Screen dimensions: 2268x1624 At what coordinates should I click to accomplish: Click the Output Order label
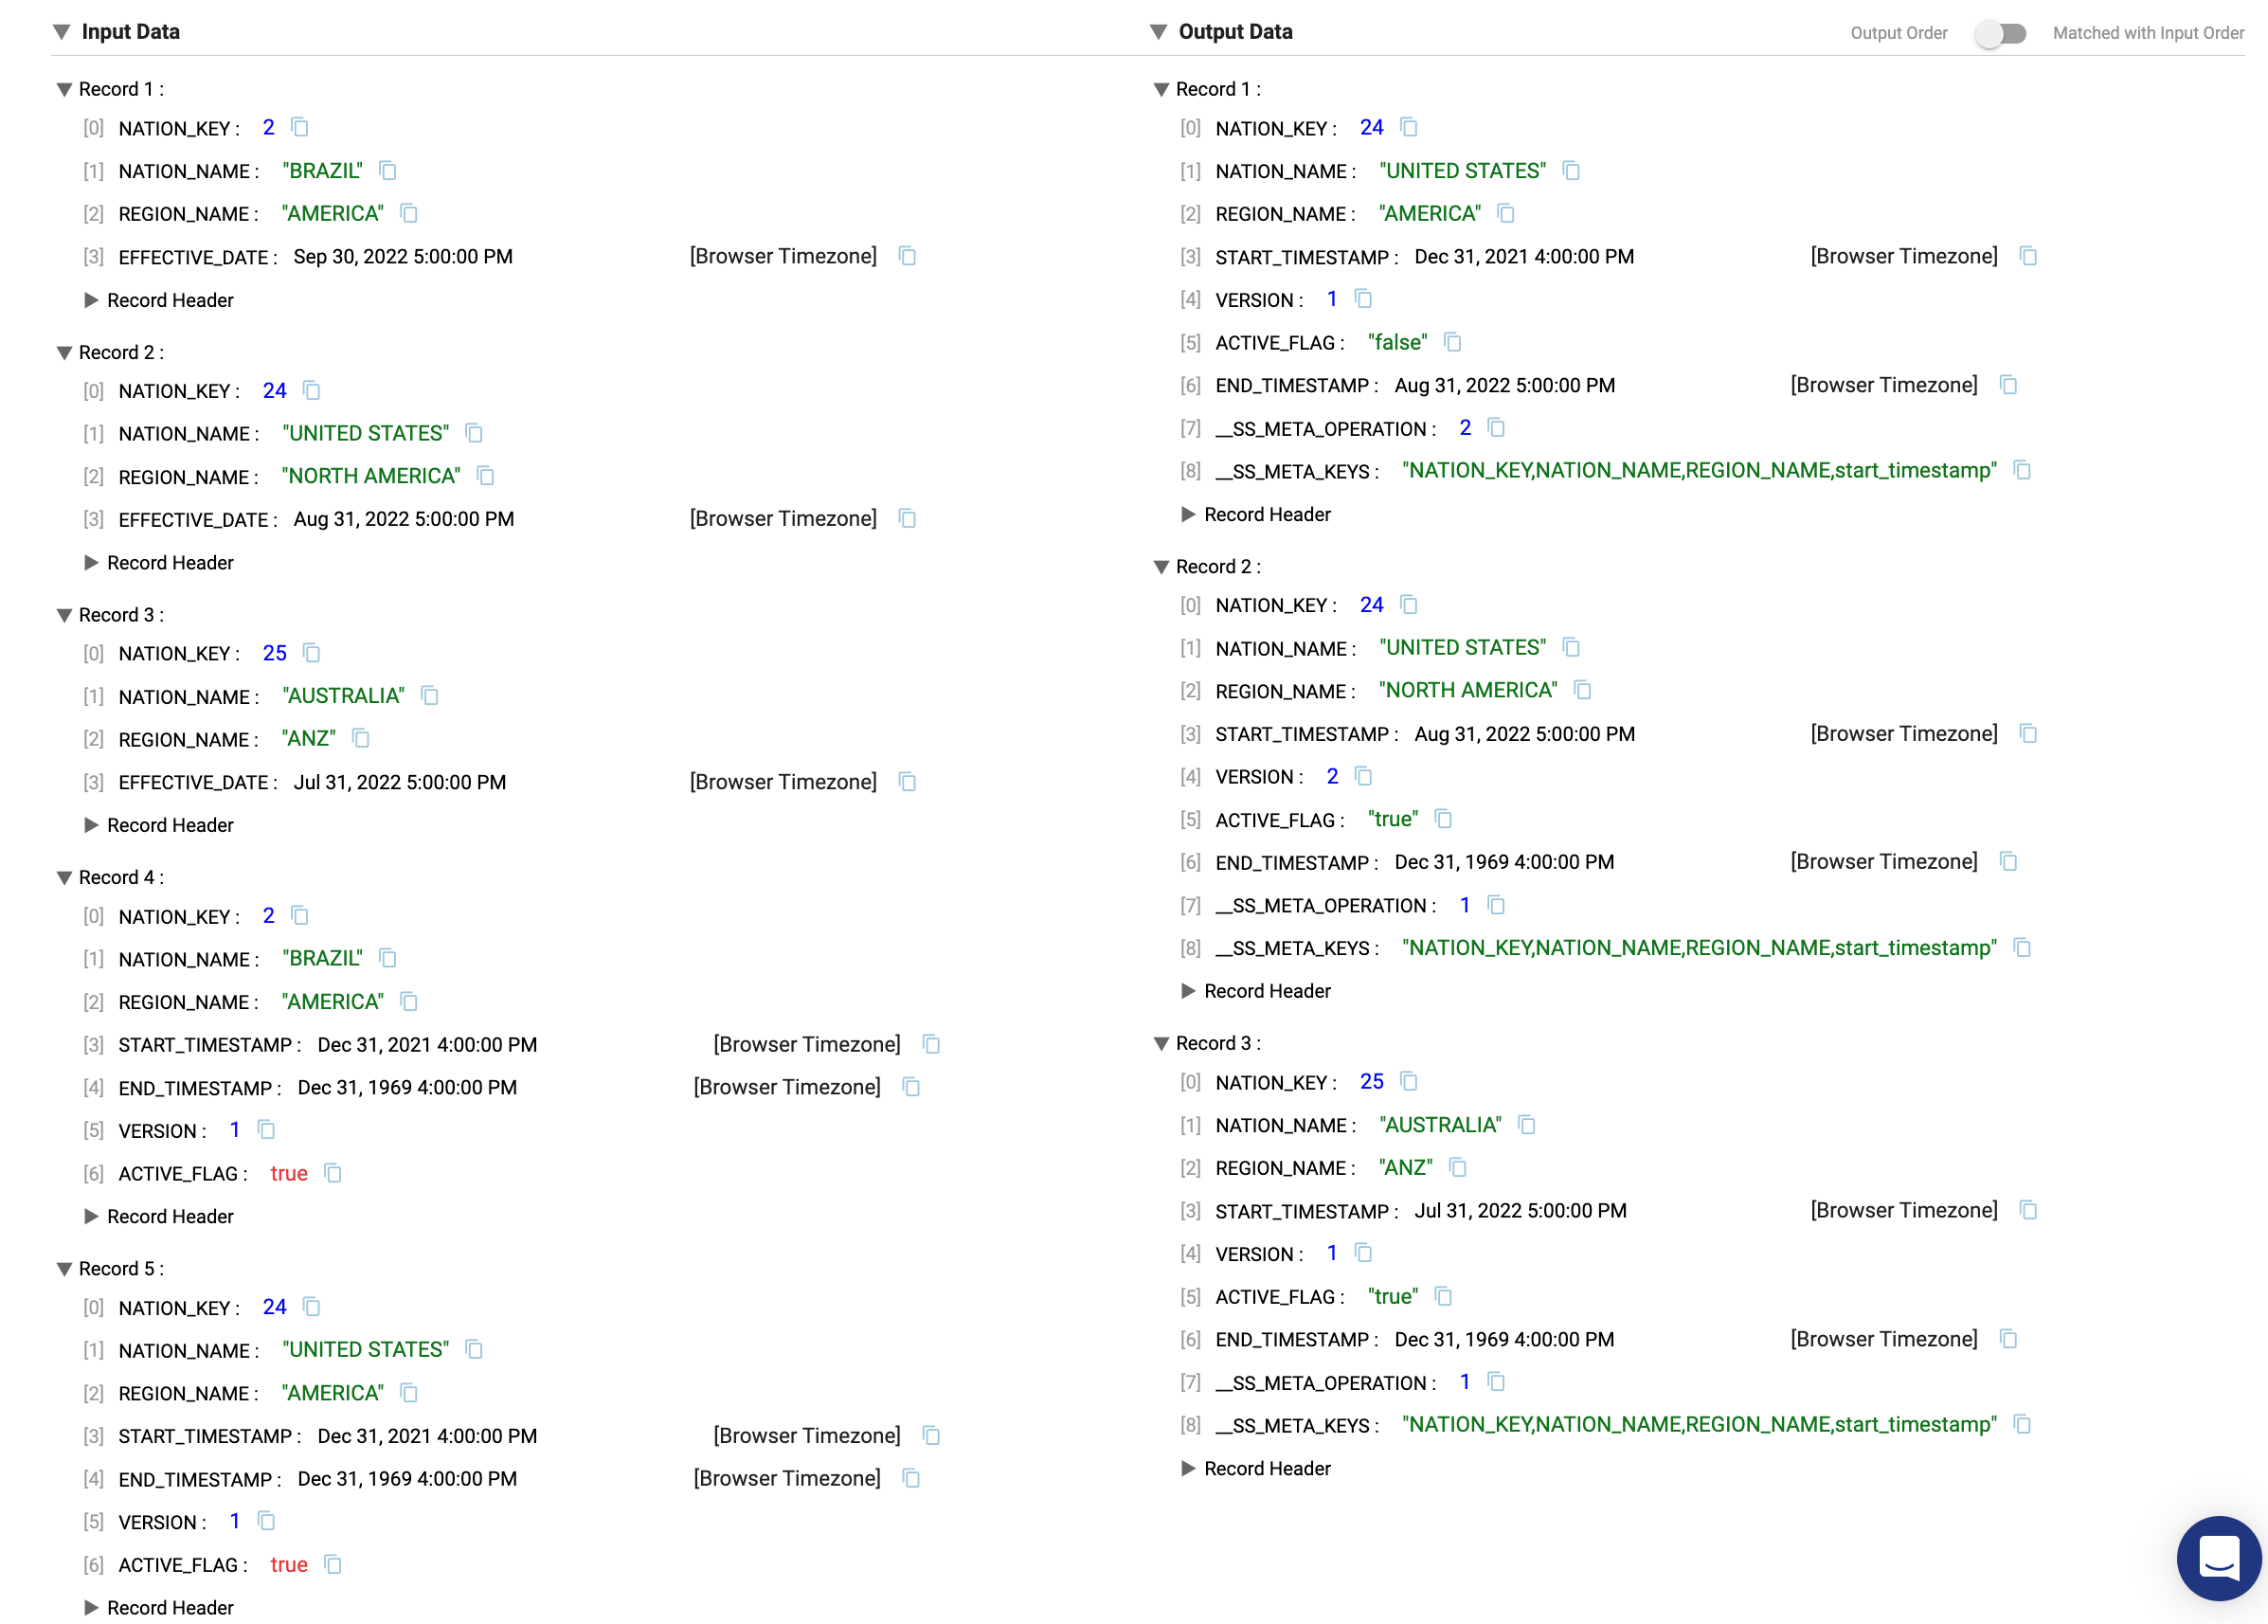click(1898, 33)
